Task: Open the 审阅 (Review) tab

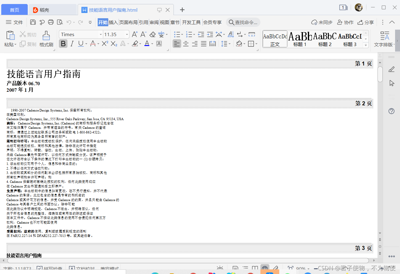Action: click(154, 22)
